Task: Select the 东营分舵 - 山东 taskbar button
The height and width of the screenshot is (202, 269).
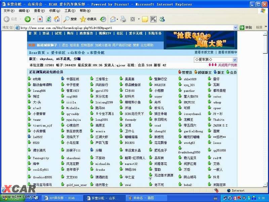Action: 104,198
